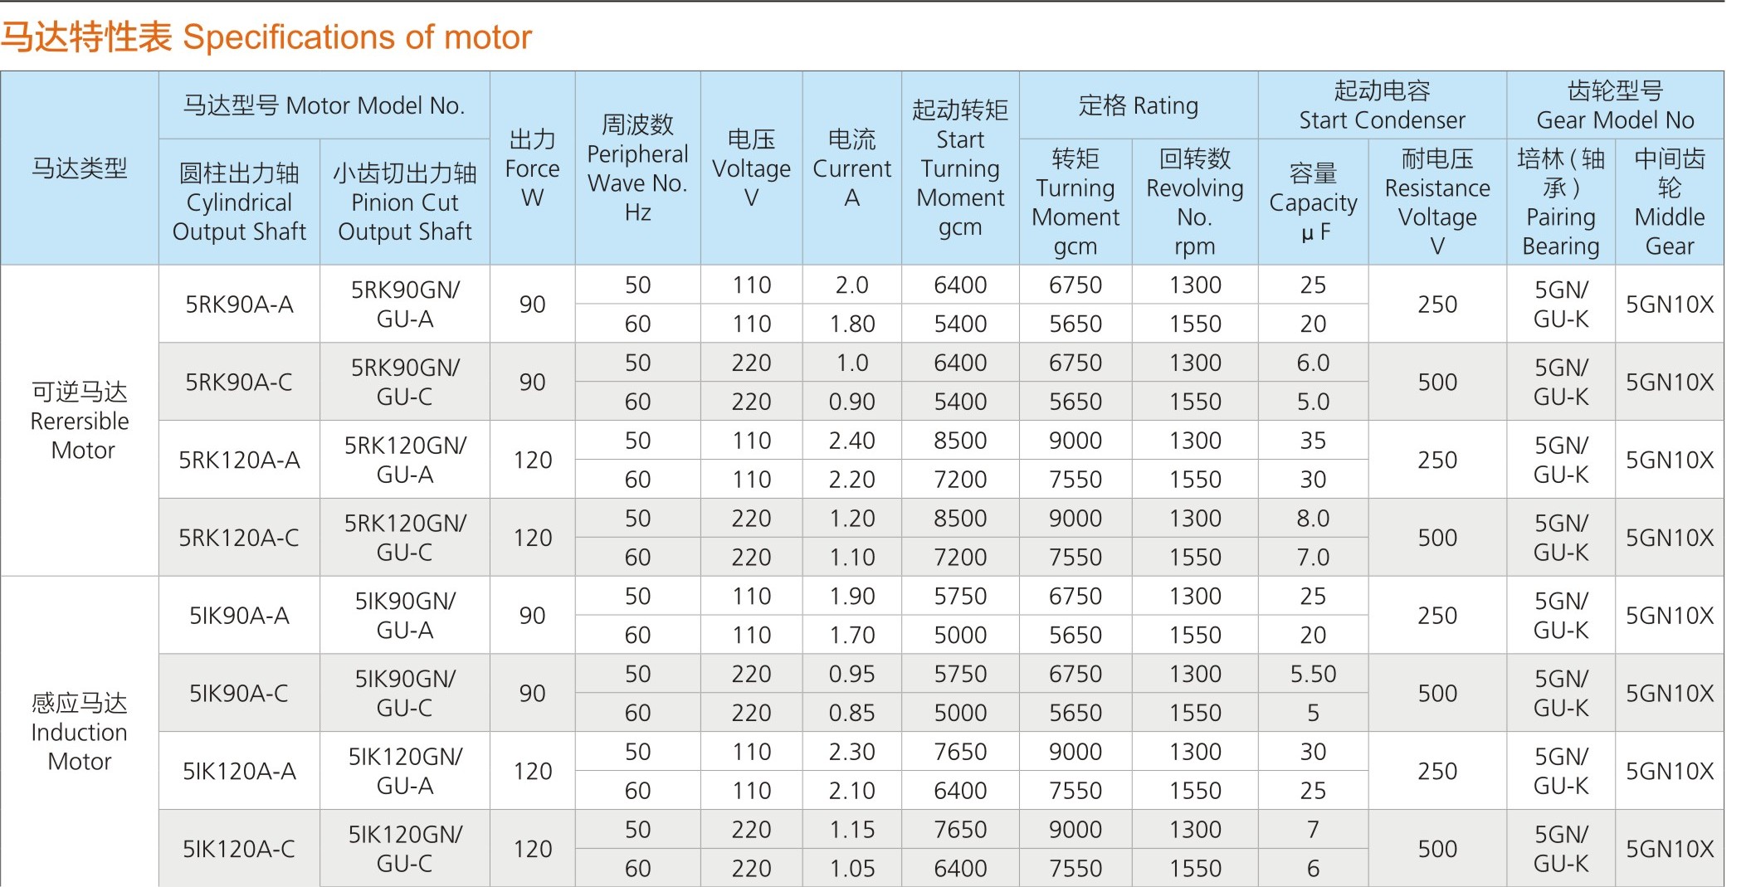Click the 5RK90A-A motor model cell

point(239,305)
